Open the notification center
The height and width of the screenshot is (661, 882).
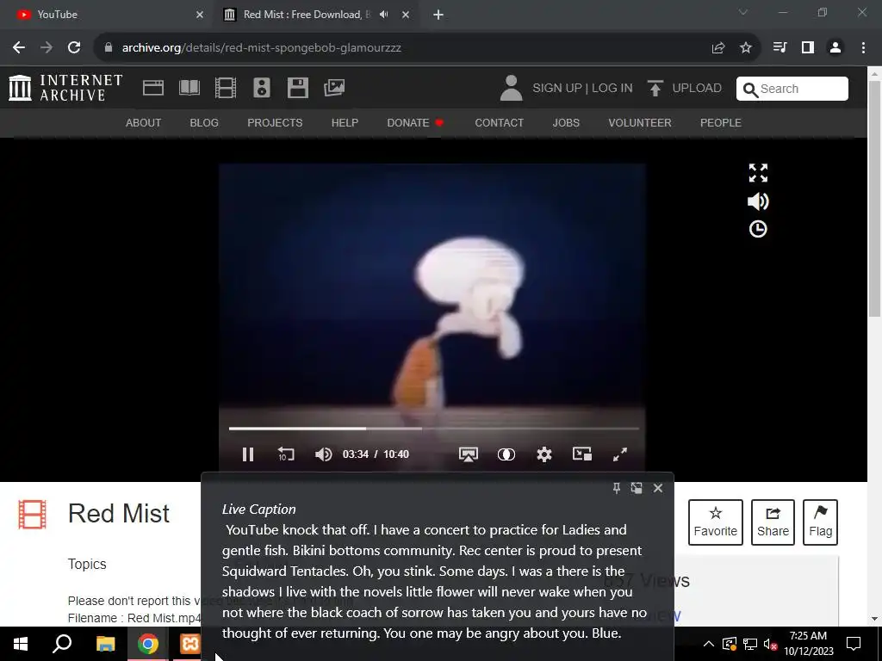tap(854, 644)
